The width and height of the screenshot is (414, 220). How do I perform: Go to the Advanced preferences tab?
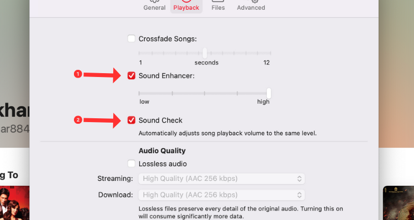click(x=251, y=6)
